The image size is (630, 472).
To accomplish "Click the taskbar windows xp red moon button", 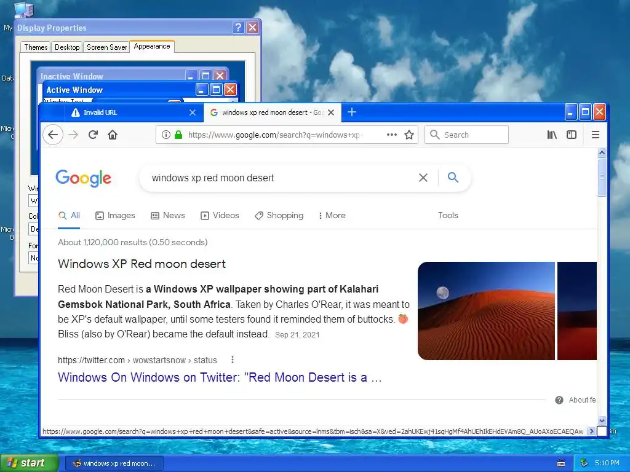I will click(x=114, y=463).
